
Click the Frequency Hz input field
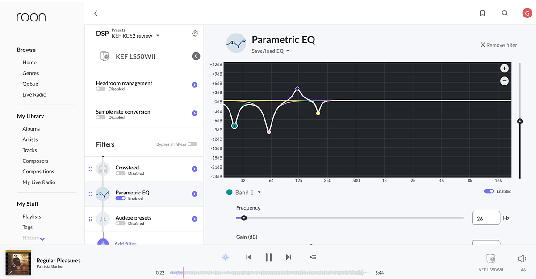(486, 218)
